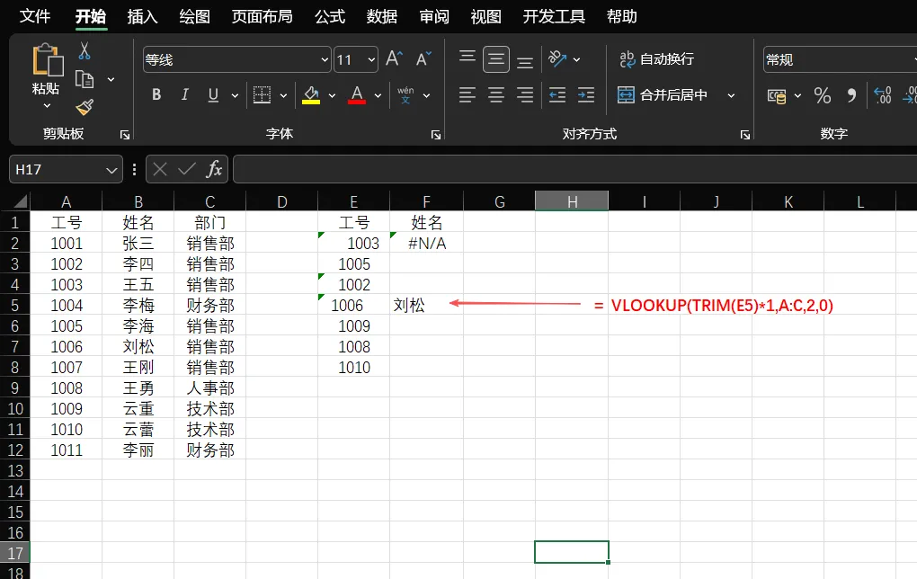
Task: Click the Paste clipboard icon
Action: 48,60
